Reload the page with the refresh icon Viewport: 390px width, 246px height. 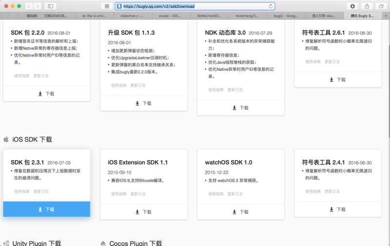tap(271, 6)
